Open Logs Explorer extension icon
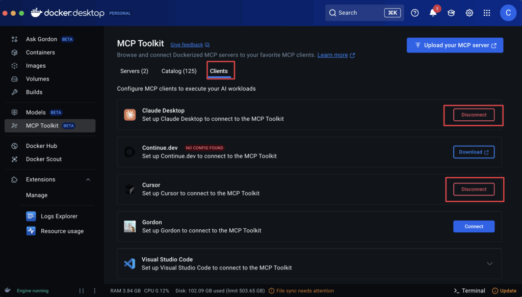Image resolution: width=522 pixels, height=297 pixels. click(x=31, y=216)
